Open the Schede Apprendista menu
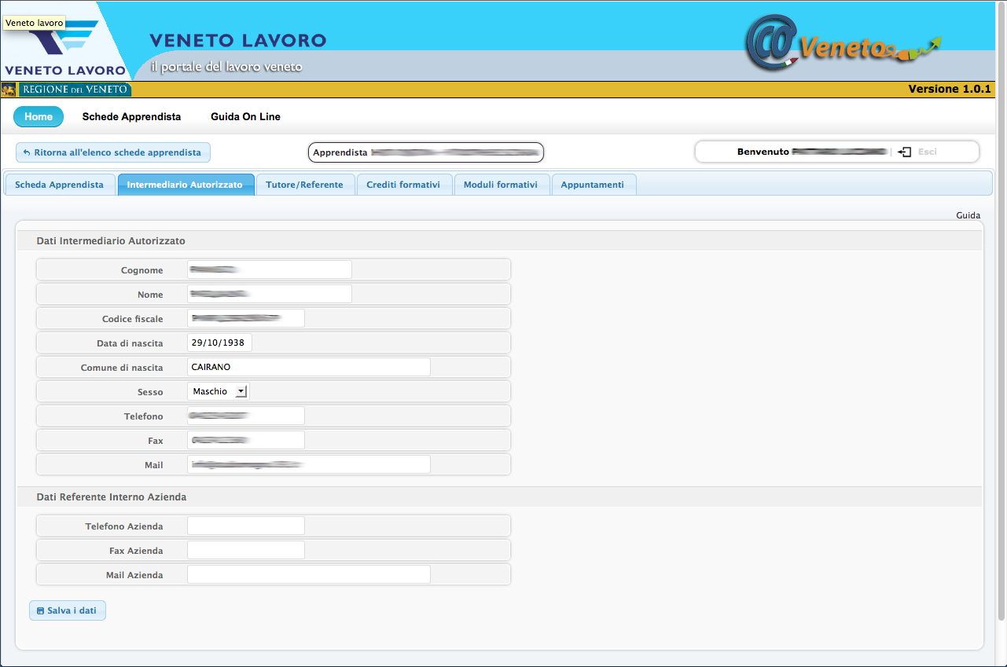 [131, 116]
